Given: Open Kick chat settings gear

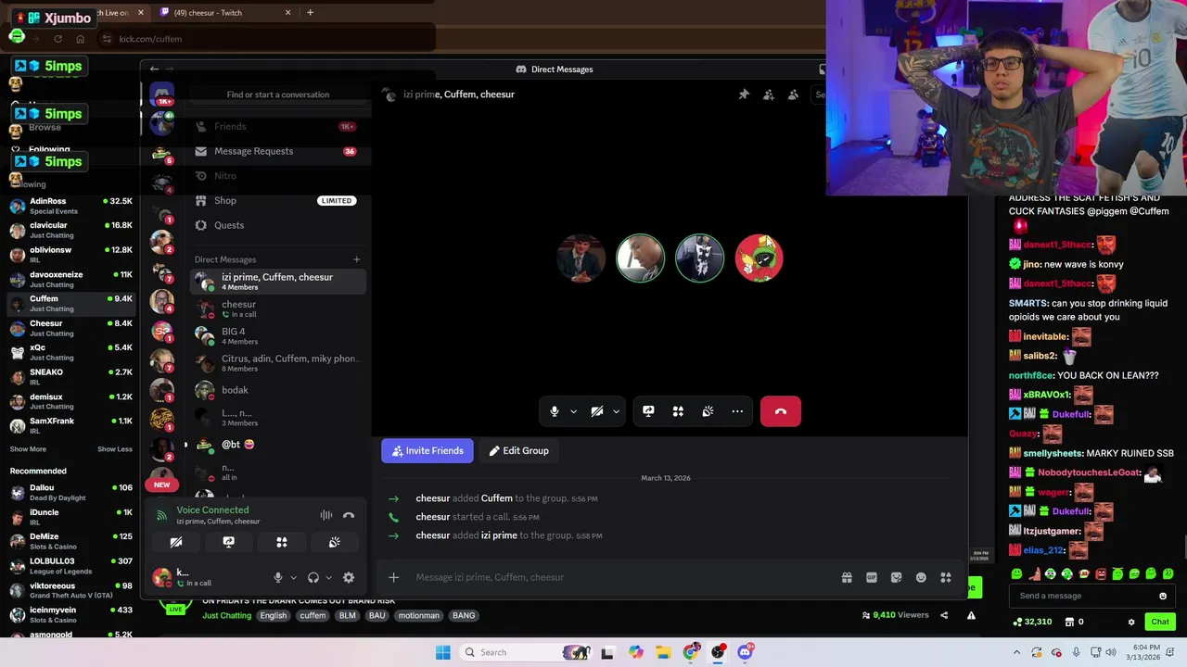Looking at the screenshot, I should pyautogui.click(x=1131, y=622).
